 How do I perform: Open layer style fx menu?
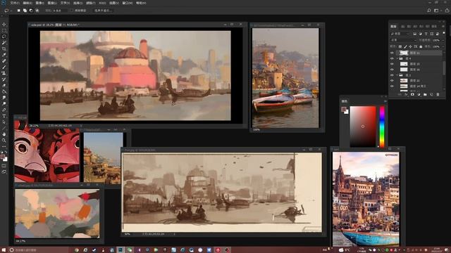406,94
